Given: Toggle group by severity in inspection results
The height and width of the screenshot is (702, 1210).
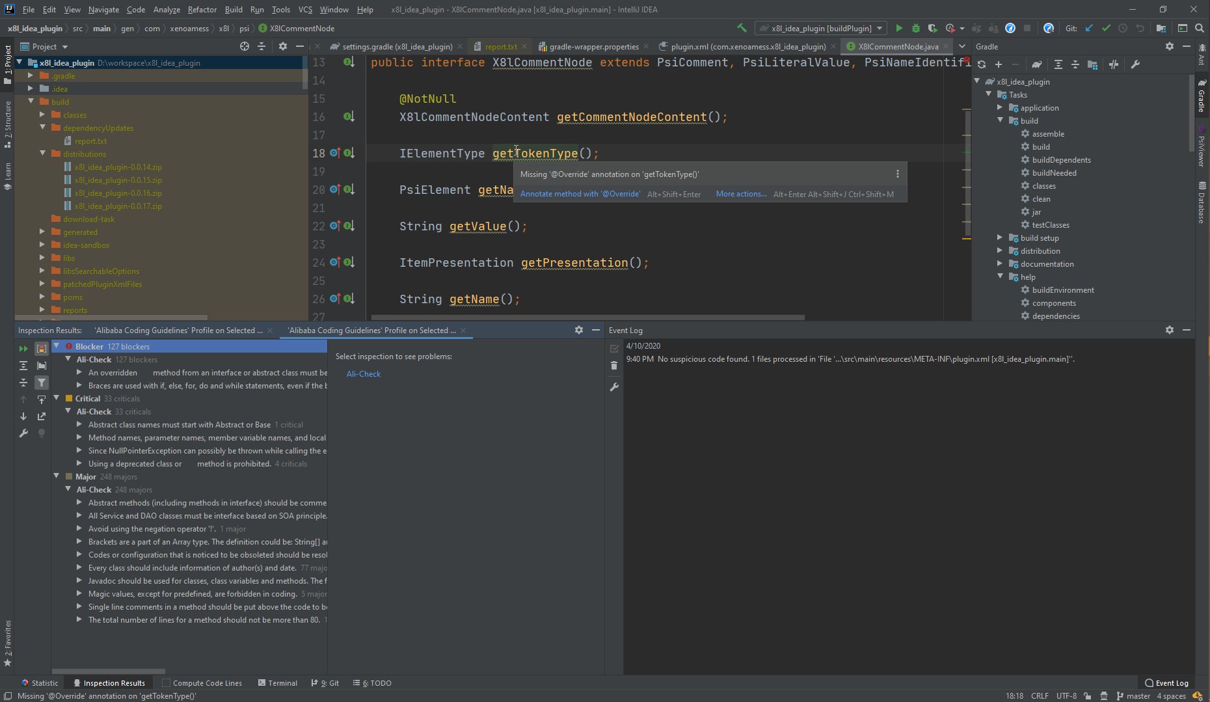Looking at the screenshot, I should (x=42, y=349).
